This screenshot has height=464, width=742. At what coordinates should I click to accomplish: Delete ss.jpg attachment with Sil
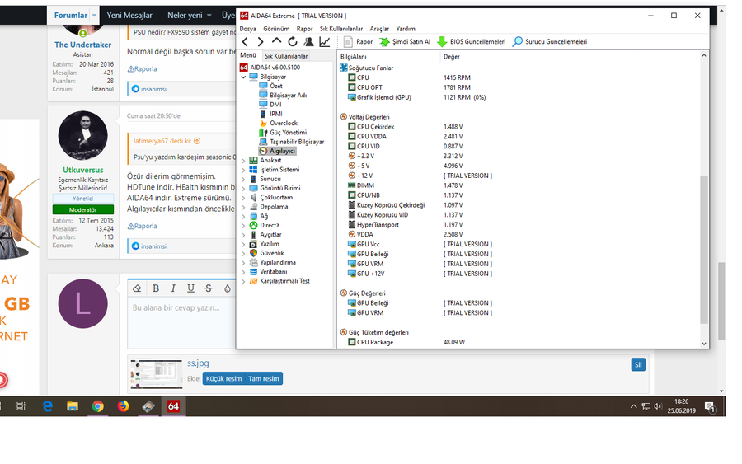pyautogui.click(x=638, y=364)
